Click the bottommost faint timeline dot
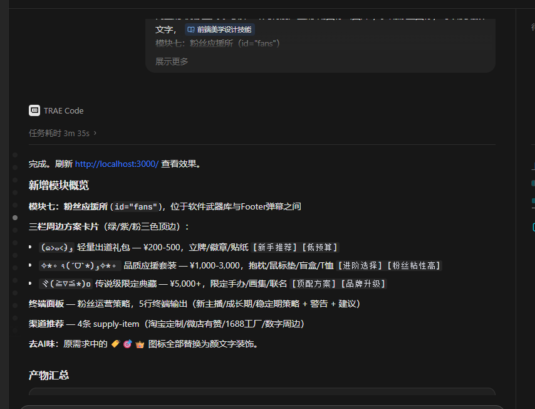 click(15, 331)
